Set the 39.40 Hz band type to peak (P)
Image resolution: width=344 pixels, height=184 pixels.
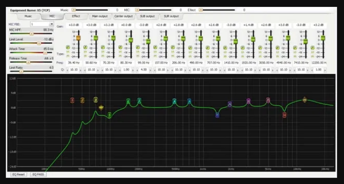(68, 47)
